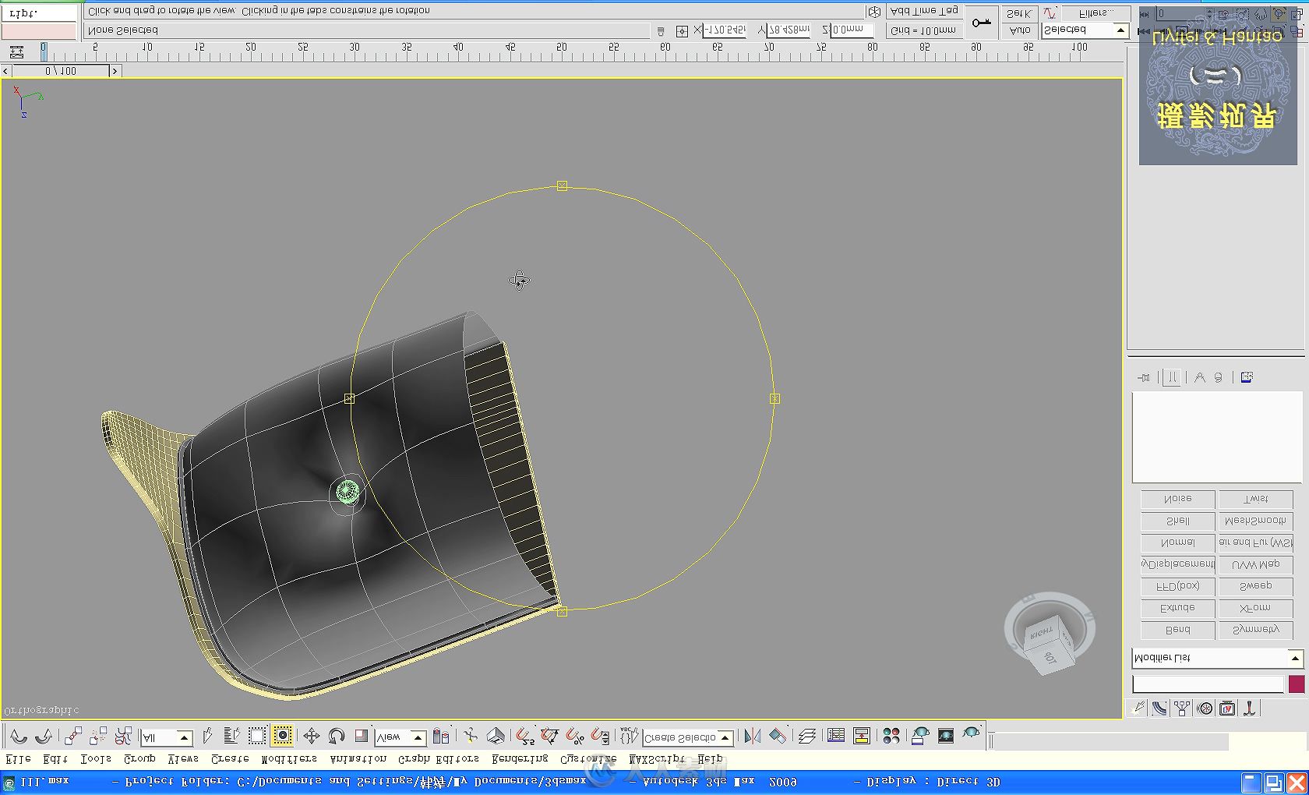Screen dimensions: 1309x795
Task: Open the Create Selection named sets dropdown
Action: tap(687, 737)
